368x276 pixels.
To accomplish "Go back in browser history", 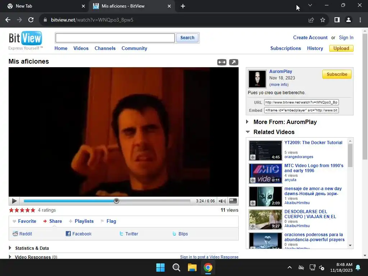I will [8, 20].
